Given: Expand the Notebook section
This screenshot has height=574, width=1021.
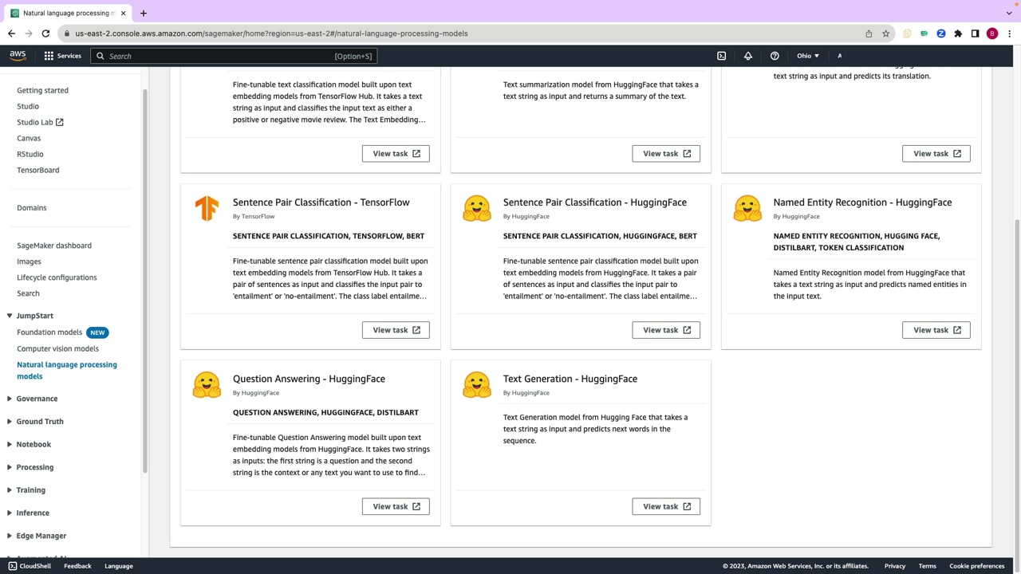Looking at the screenshot, I should pyautogui.click(x=10, y=444).
